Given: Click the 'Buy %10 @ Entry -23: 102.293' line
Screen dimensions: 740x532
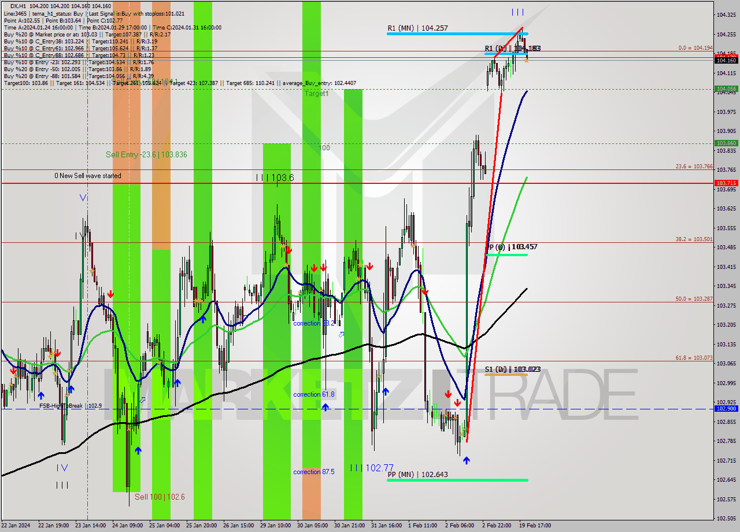Looking at the screenshot, I should tap(79, 62).
